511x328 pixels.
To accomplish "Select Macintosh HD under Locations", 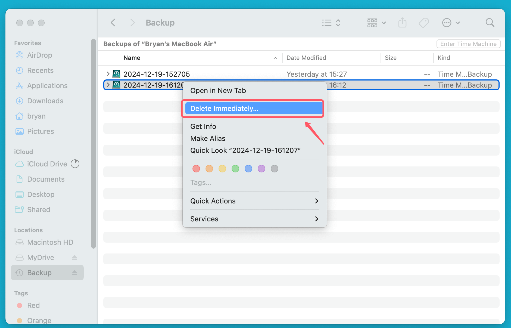I will click(x=50, y=242).
